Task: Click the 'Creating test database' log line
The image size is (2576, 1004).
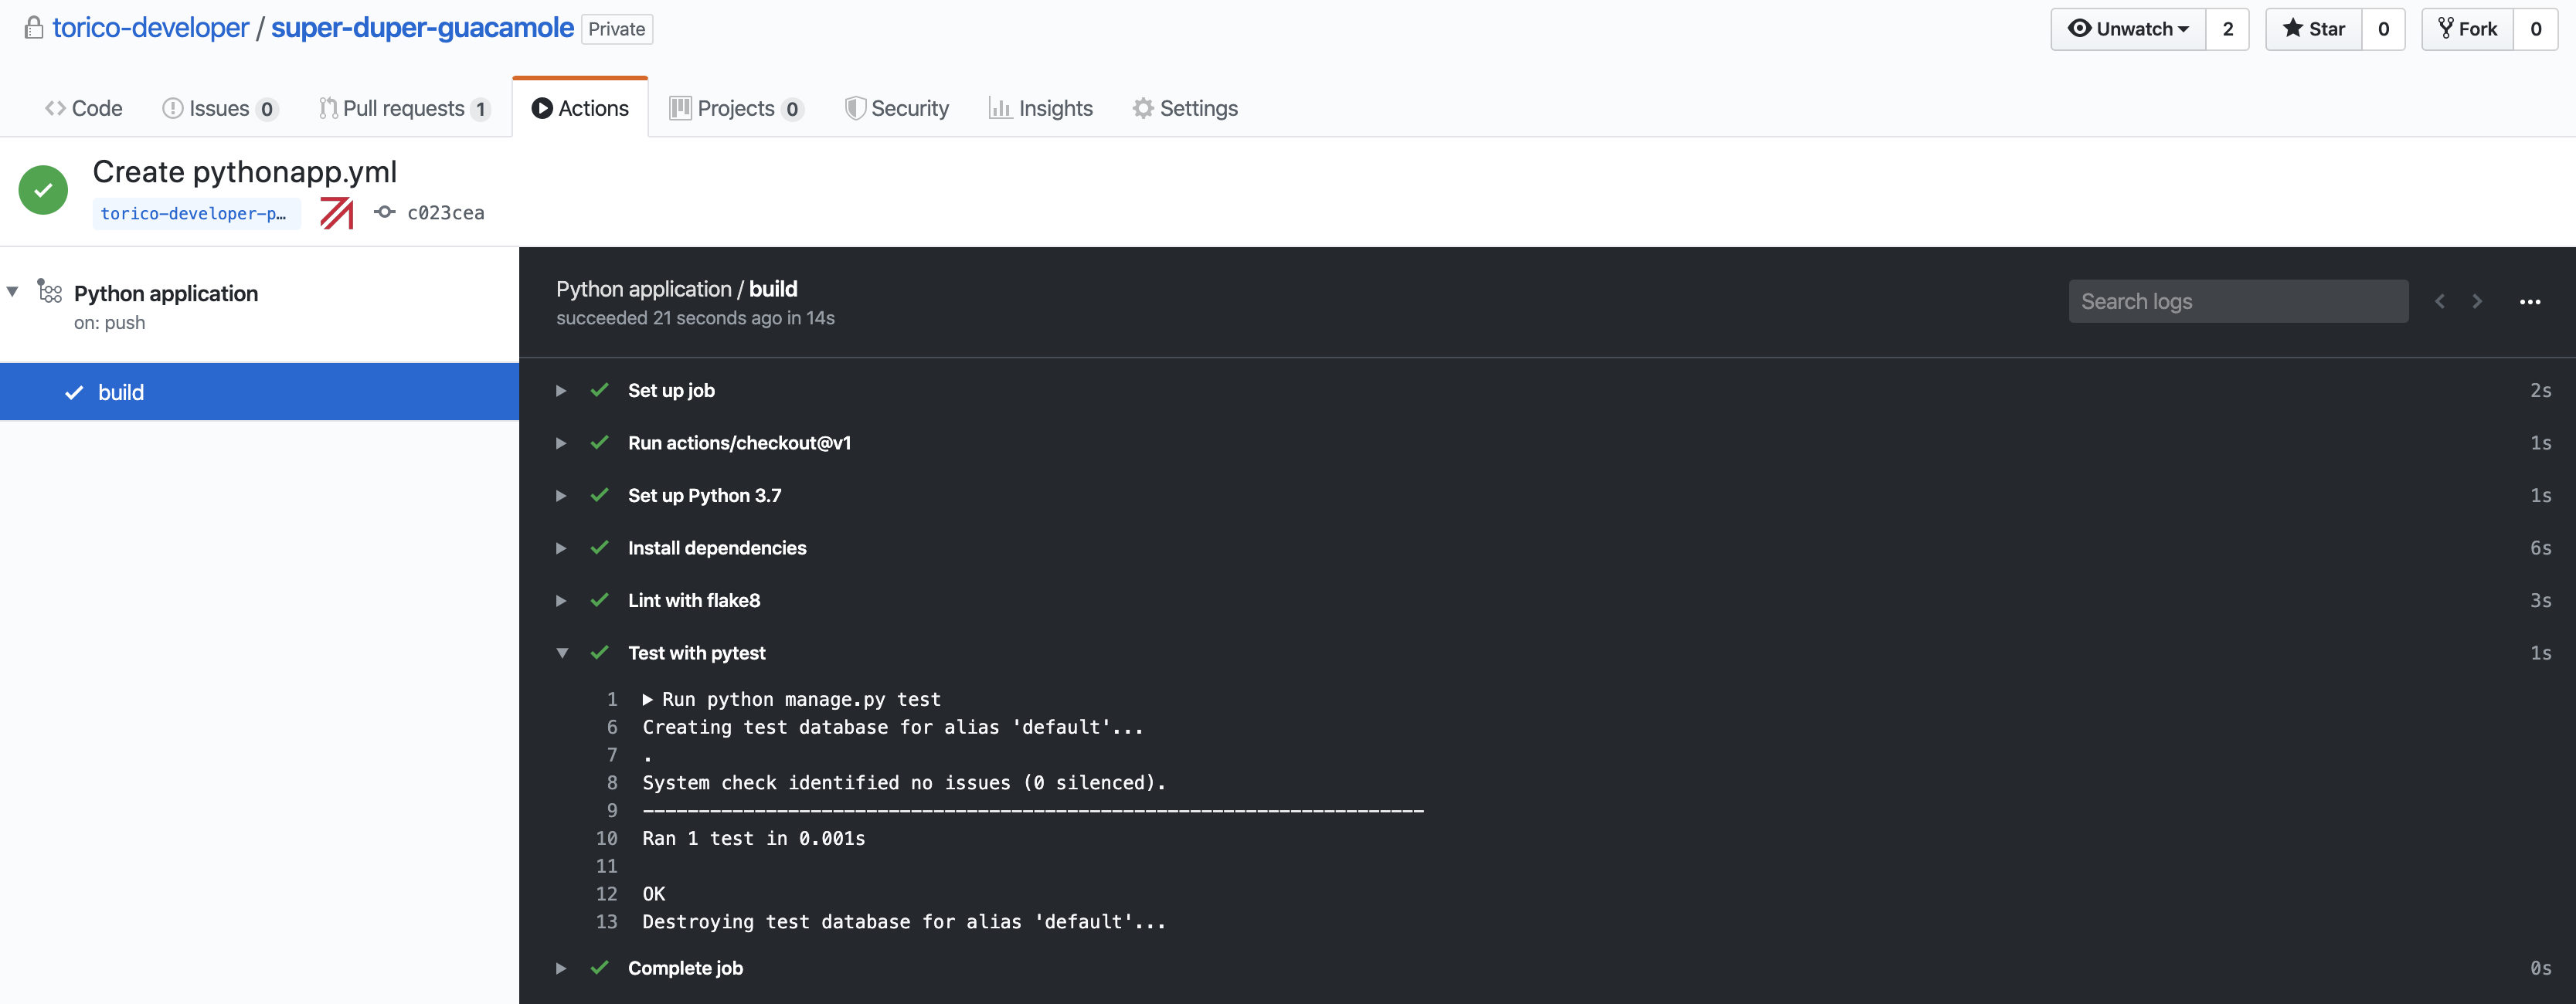Action: [x=893, y=727]
